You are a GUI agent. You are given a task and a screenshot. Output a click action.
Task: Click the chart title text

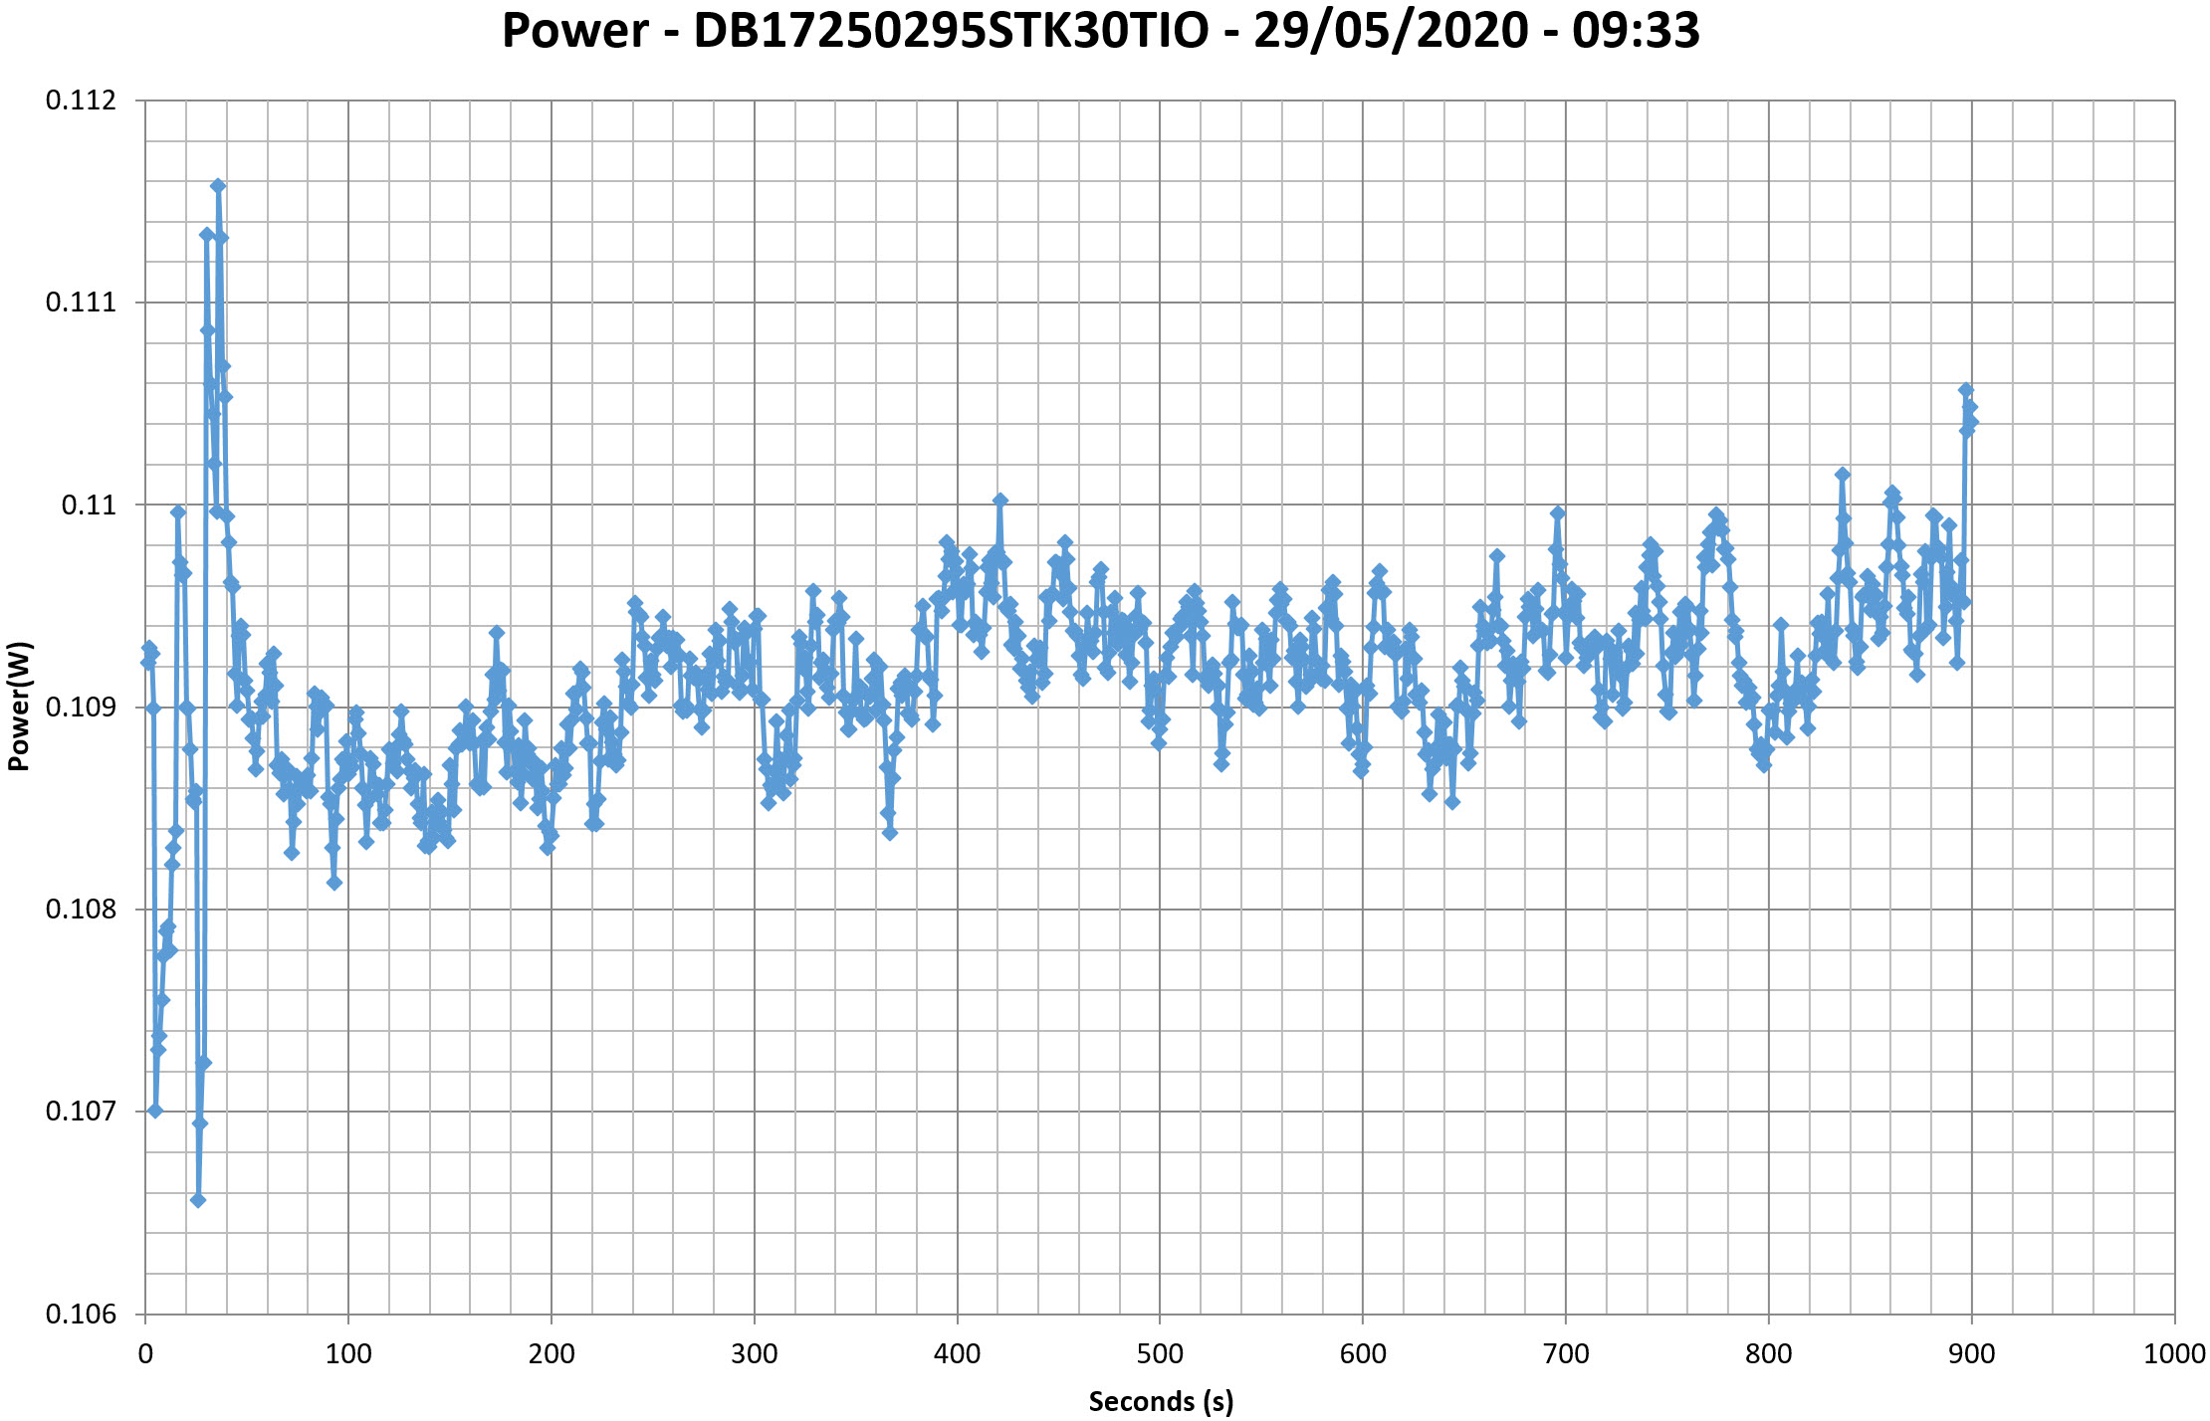click(1100, 31)
